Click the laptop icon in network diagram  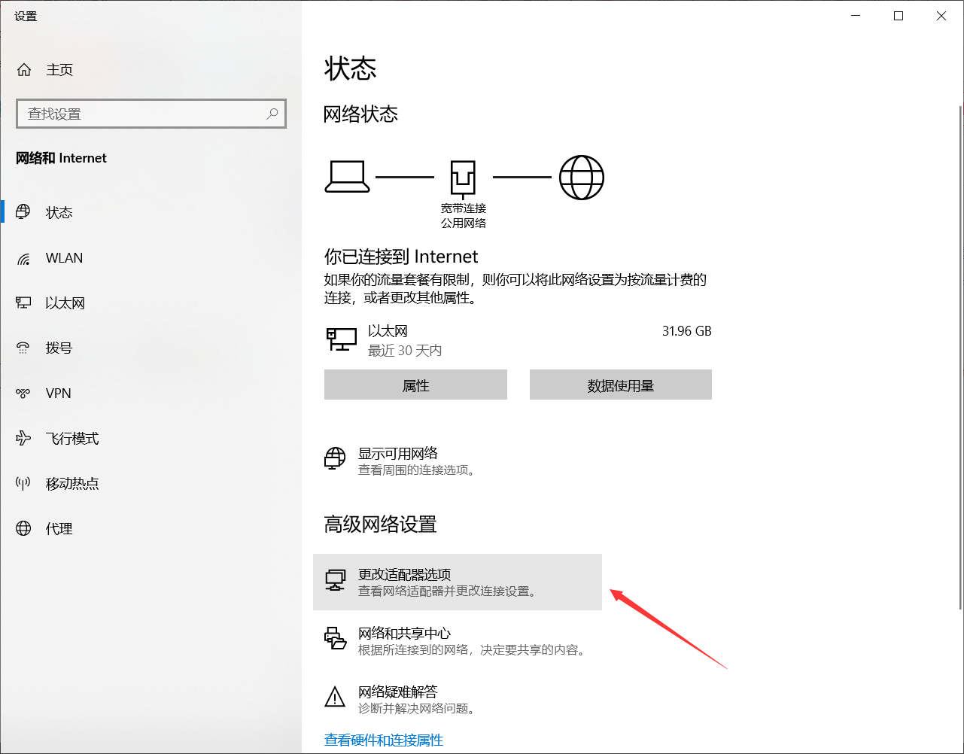[x=347, y=178]
